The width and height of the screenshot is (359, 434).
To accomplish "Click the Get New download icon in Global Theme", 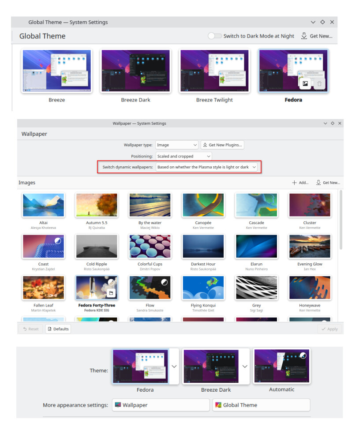I will click(304, 36).
